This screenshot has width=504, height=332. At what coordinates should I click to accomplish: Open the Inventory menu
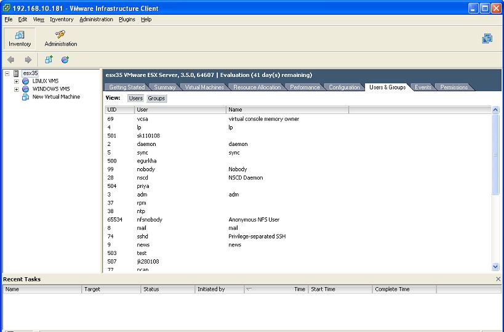coord(62,19)
